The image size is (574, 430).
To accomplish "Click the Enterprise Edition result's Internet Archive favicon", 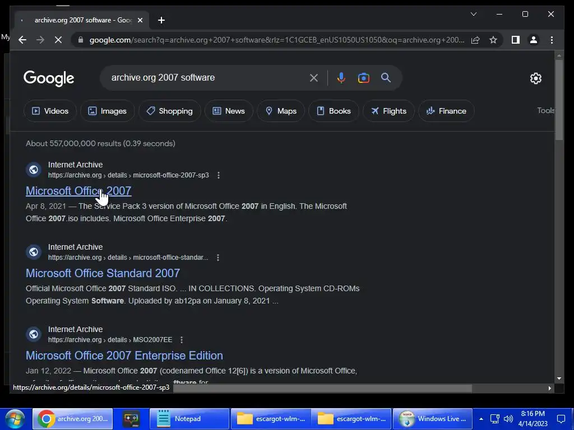I will pyautogui.click(x=34, y=334).
